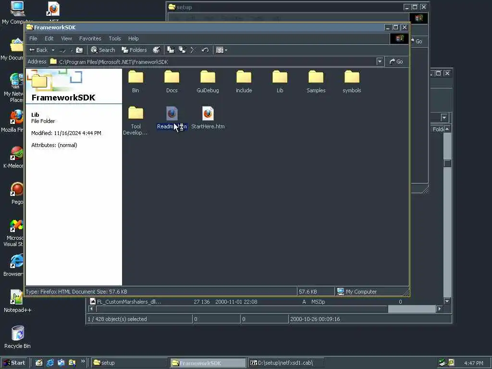Click the History toolbar icon
This screenshot has width=492, height=369.
(x=156, y=50)
